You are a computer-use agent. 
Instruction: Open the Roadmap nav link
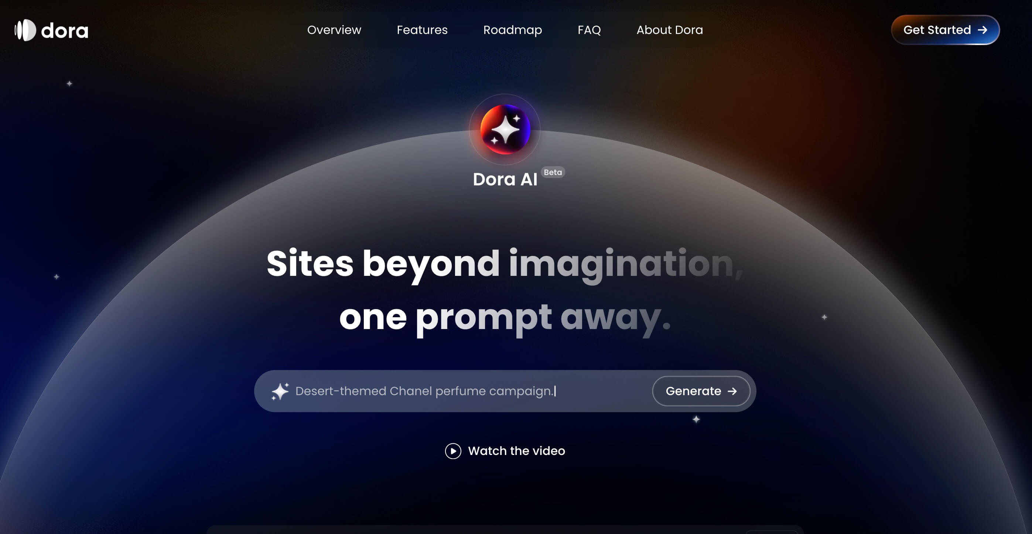512,30
